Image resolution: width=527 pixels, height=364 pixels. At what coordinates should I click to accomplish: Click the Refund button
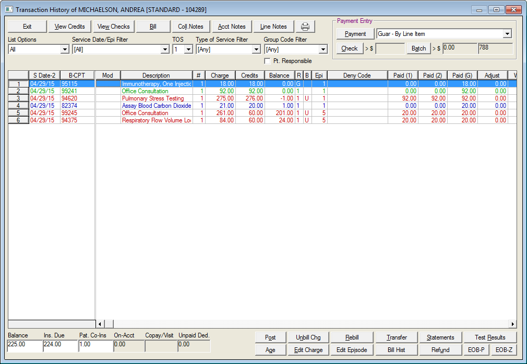coord(440,350)
